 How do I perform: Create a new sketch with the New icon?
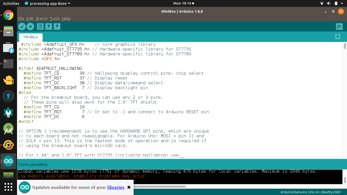coord(40,26)
